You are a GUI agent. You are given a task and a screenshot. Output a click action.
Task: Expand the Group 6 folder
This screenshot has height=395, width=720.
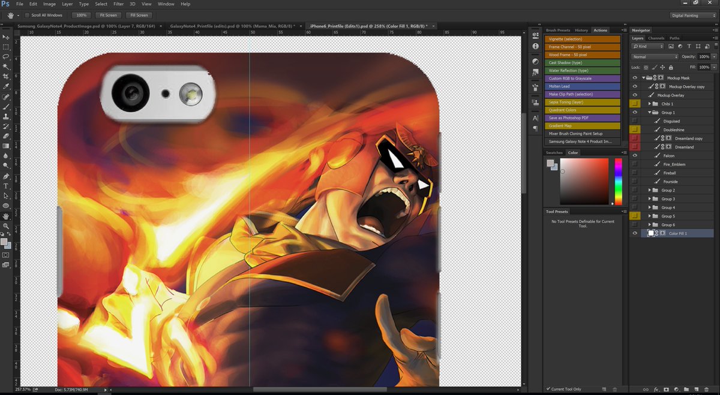[x=649, y=225]
